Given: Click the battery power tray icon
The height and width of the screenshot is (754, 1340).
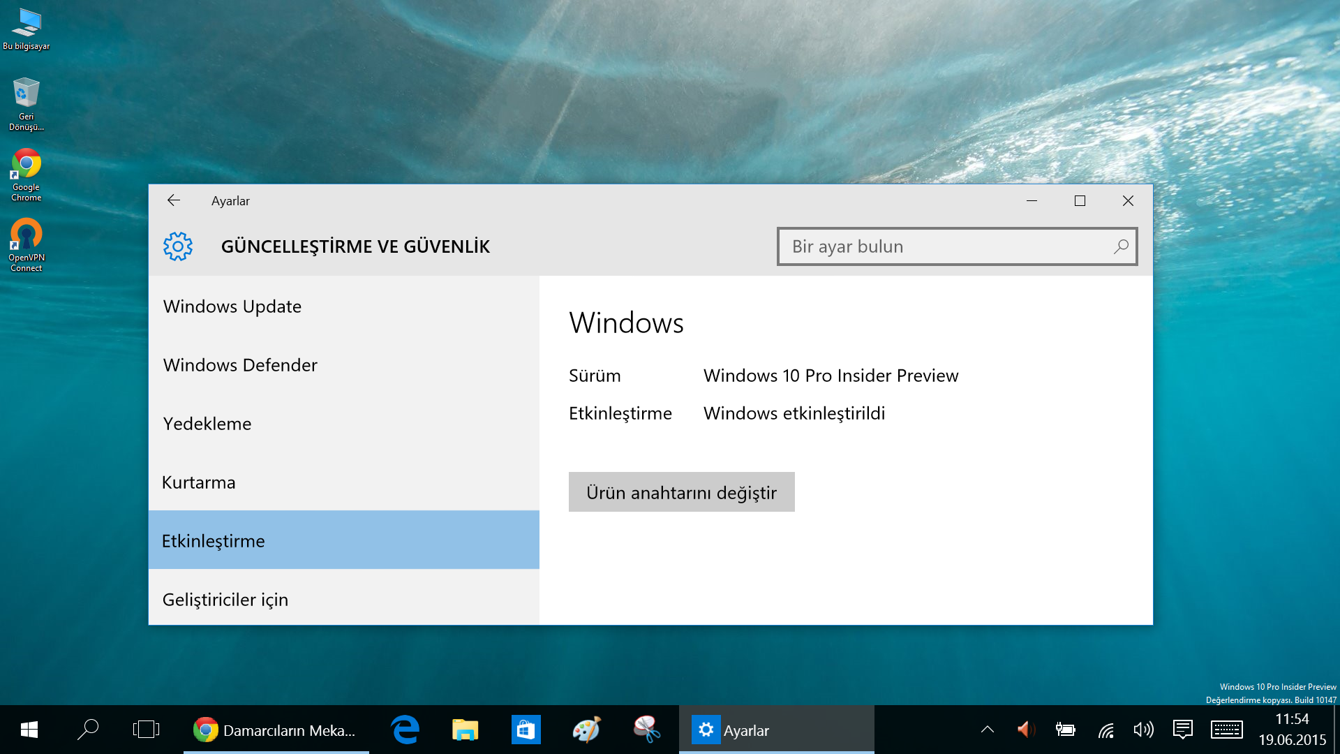Looking at the screenshot, I should [1065, 730].
